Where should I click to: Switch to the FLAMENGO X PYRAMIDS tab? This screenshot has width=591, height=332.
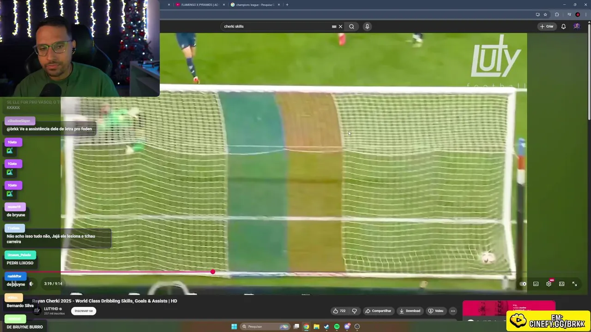coord(200,5)
